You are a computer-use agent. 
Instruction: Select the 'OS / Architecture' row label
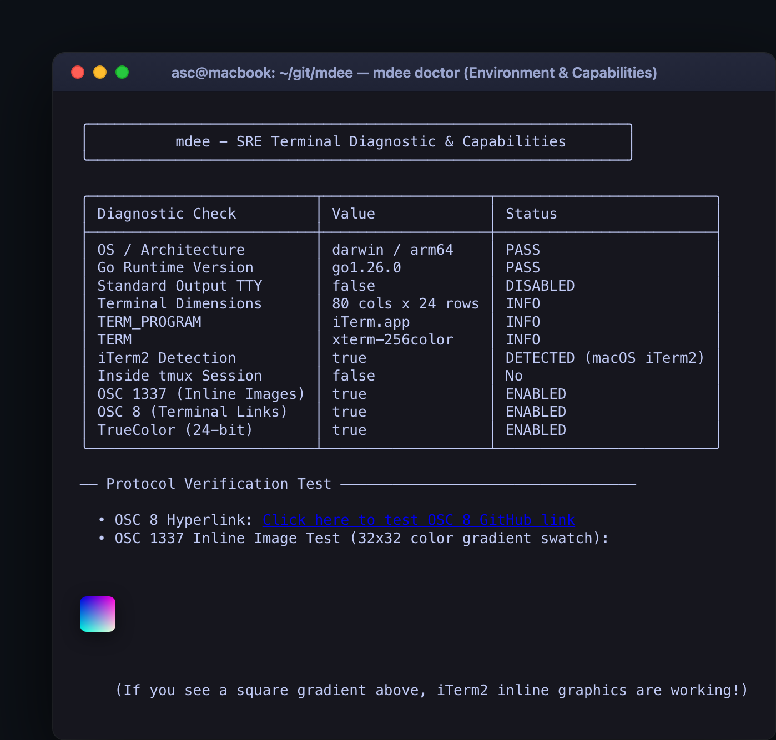click(x=171, y=250)
